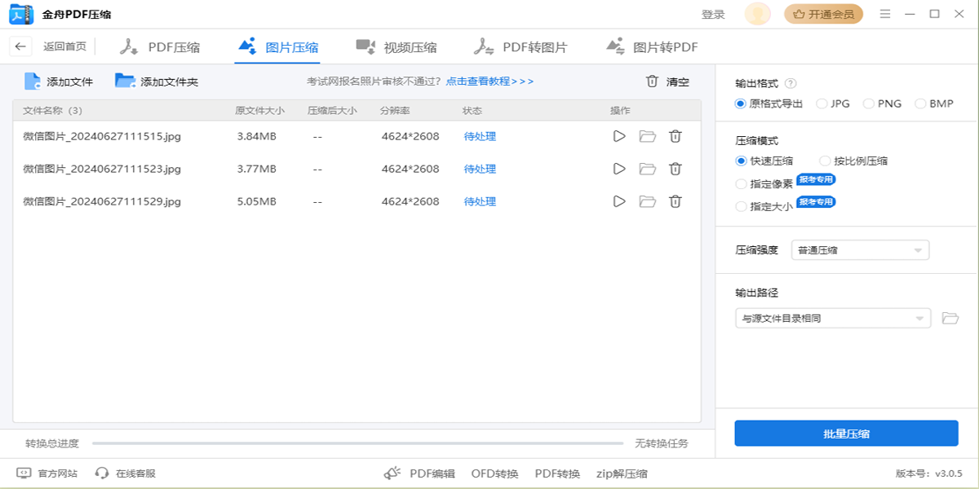This screenshot has height=489, width=979.
Task: Open the hamburger menu icon
Action: point(885,14)
